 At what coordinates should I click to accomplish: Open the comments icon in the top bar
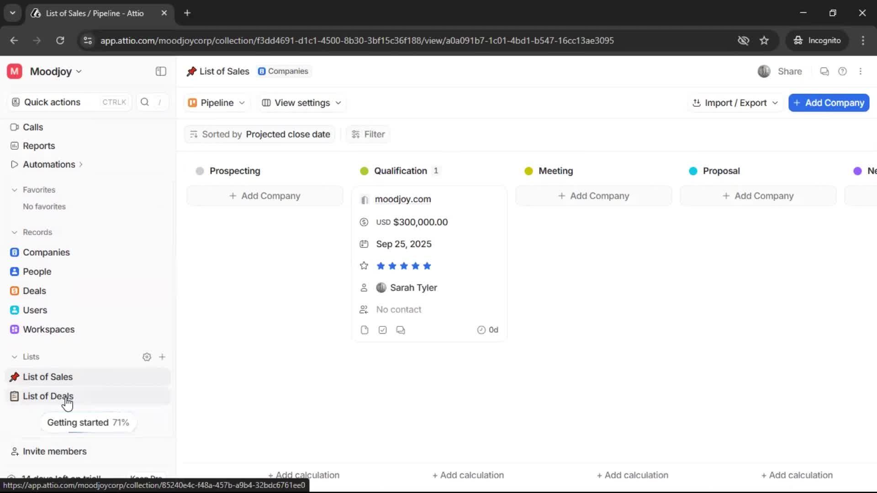pos(824,71)
